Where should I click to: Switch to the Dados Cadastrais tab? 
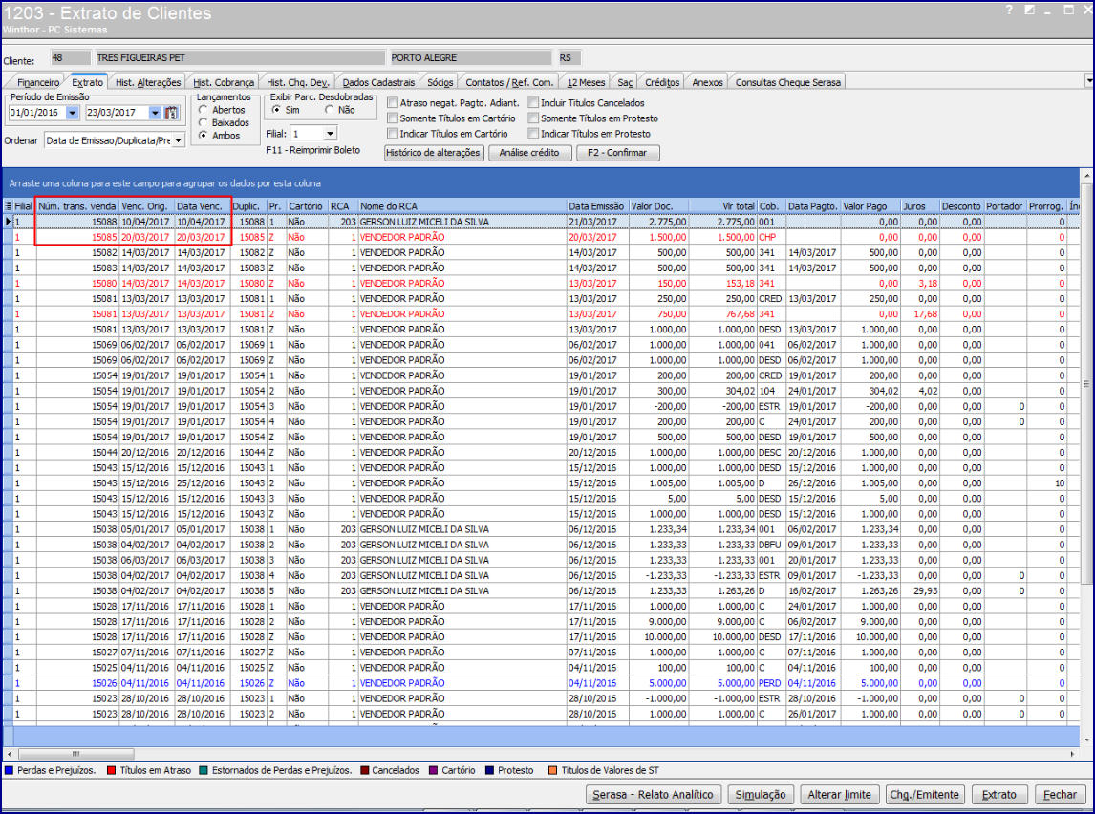pyautogui.click(x=378, y=82)
